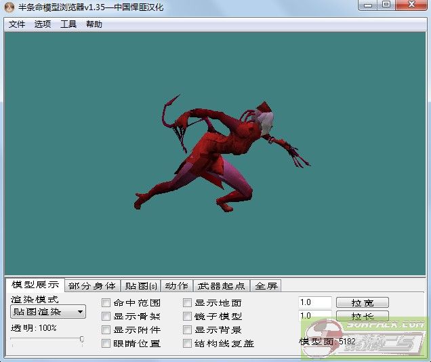
Task: Enable the 命中范围 checkbox
Action: (x=106, y=303)
